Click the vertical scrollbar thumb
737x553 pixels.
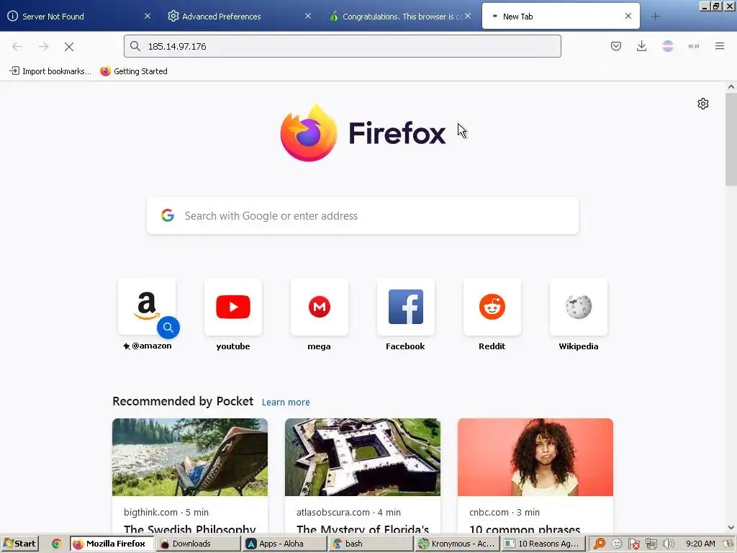click(731, 139)
